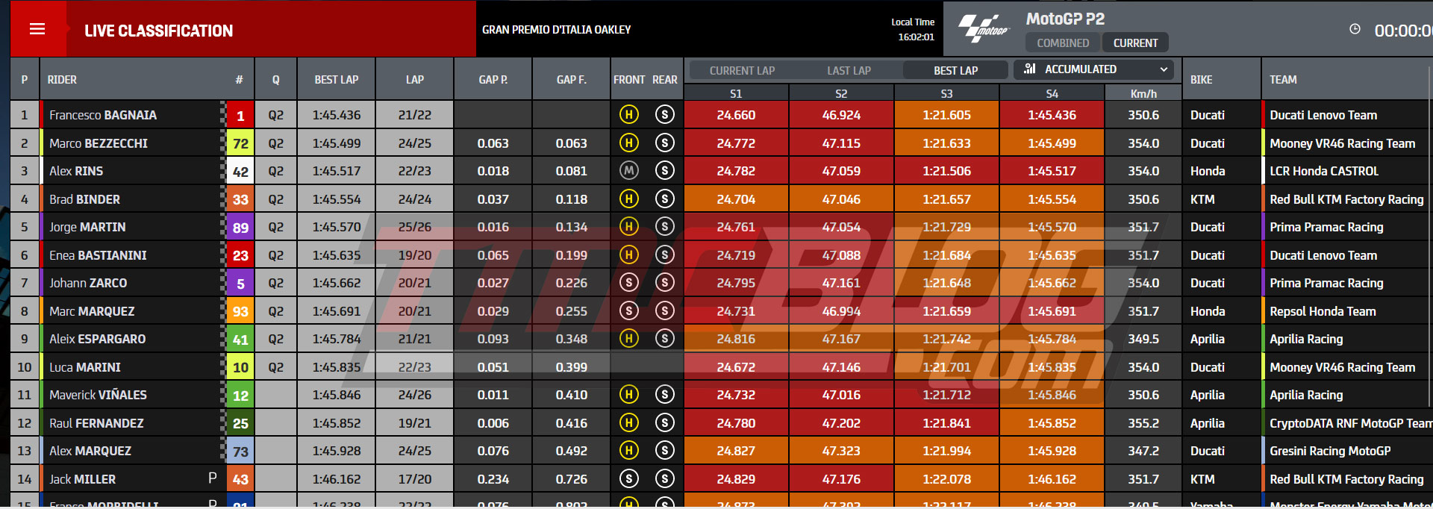Image resolution: width=1433 pixels, height=509 pixels.
Task: Click Binder's Q2 status cell
Action: tap(276, 199)
